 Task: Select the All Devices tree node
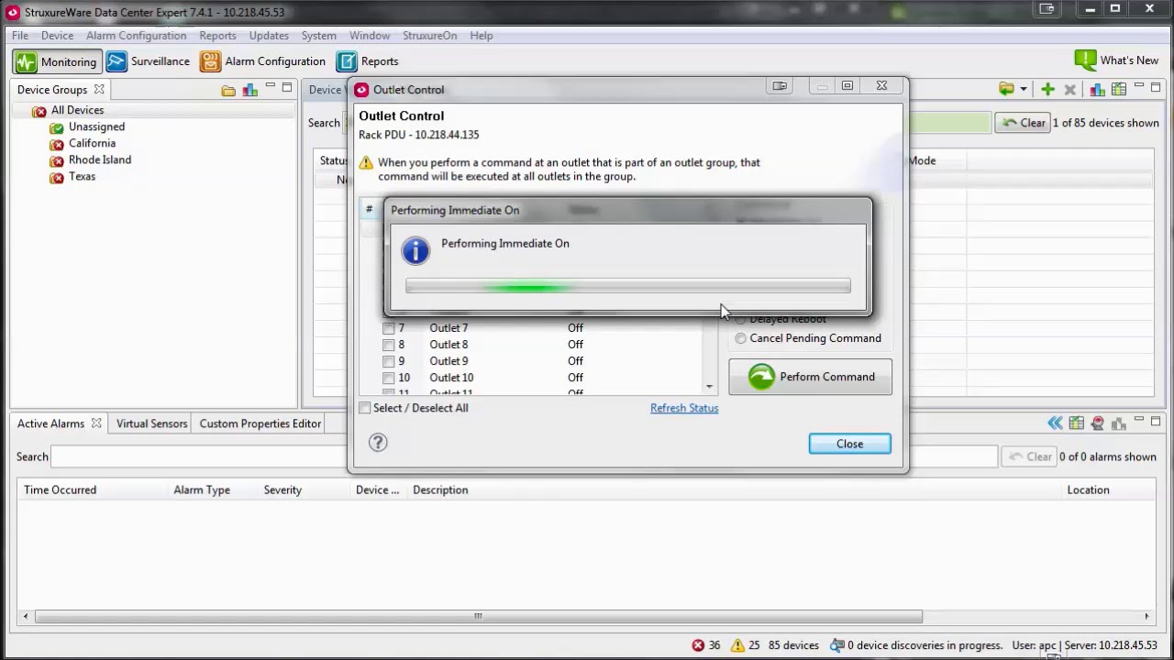point(77,110)
